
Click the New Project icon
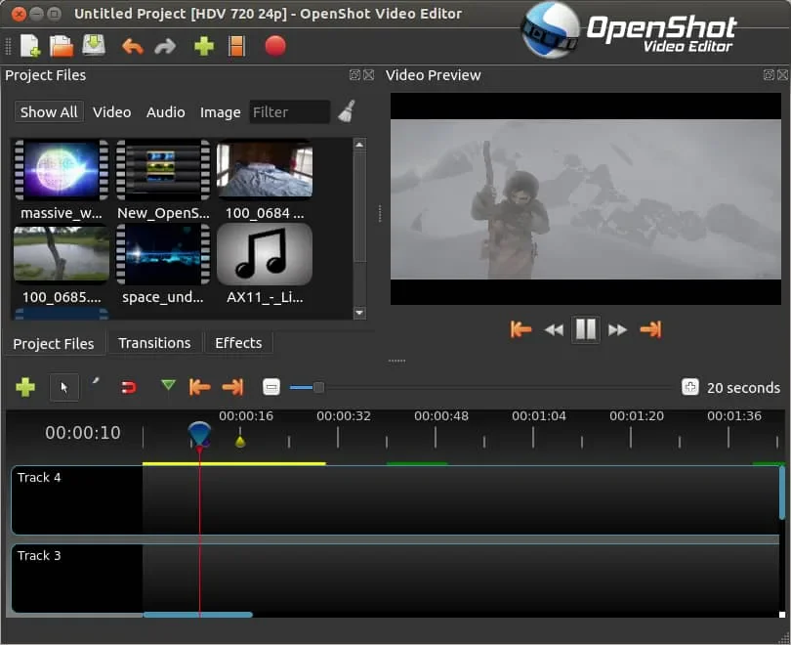tap(30, 46)
